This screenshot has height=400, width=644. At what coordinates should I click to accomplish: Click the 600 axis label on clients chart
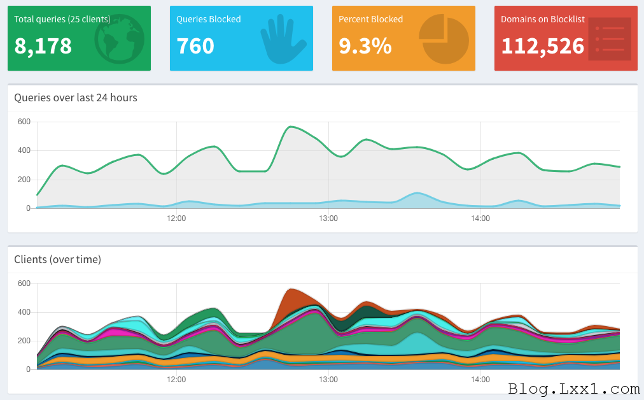click(x=24, y=283)
